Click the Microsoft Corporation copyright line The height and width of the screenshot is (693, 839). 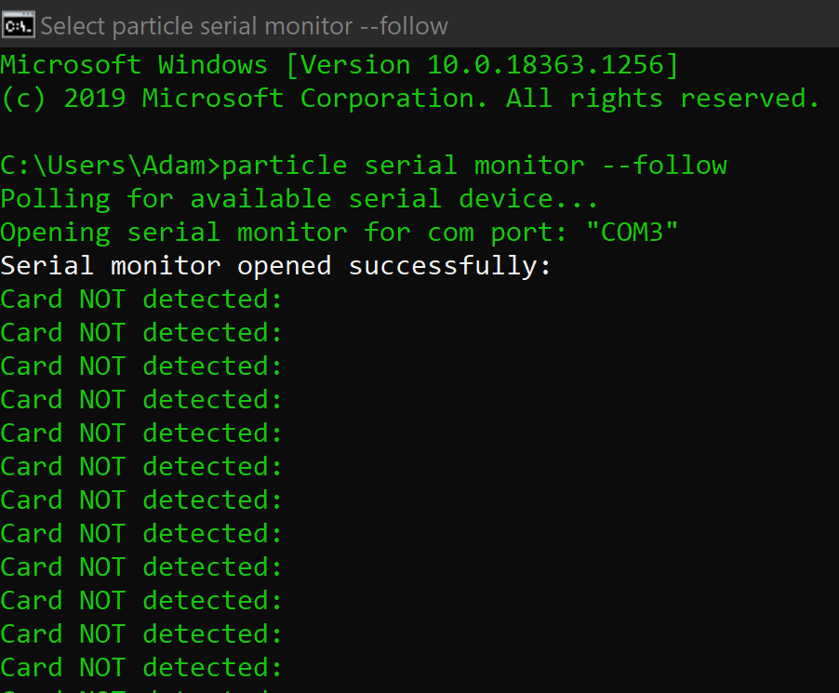tap(410, 99)
